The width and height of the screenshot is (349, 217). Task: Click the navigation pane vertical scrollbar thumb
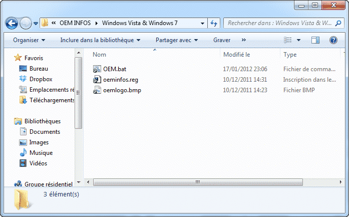coord(78,93)
